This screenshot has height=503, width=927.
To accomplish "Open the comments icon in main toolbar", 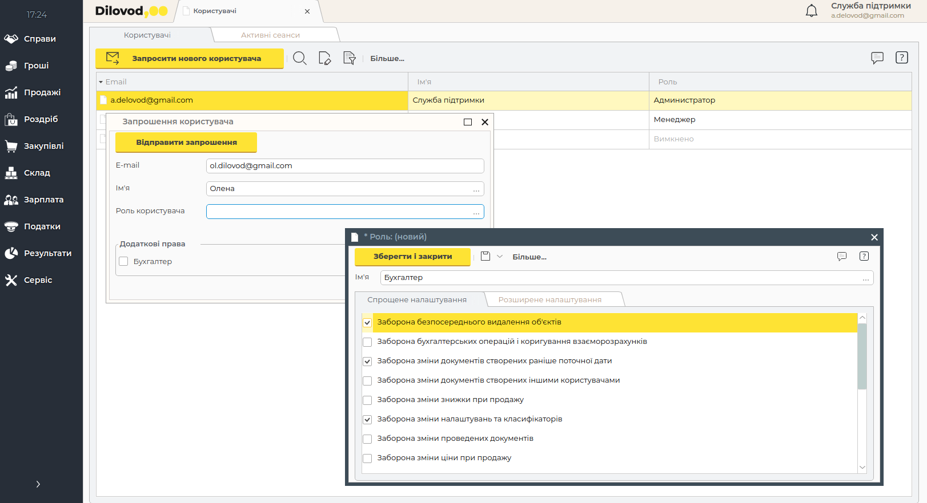I will 877,58.
